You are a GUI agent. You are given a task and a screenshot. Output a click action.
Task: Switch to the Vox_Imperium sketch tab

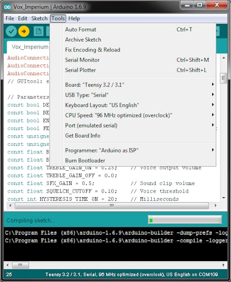tap(28, 47)
